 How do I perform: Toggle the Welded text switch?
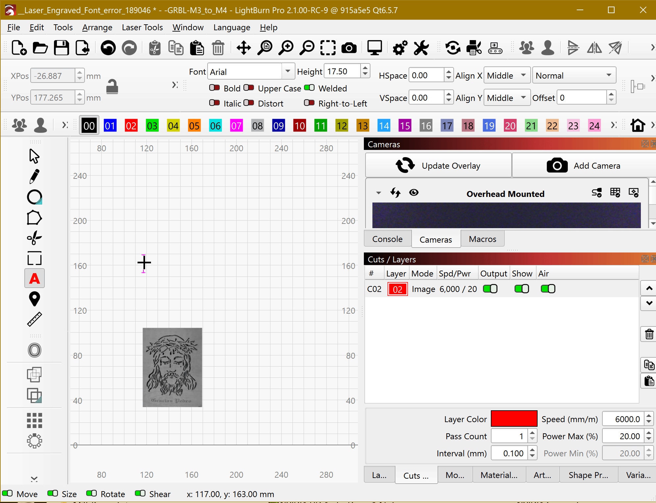coord(309,88)
